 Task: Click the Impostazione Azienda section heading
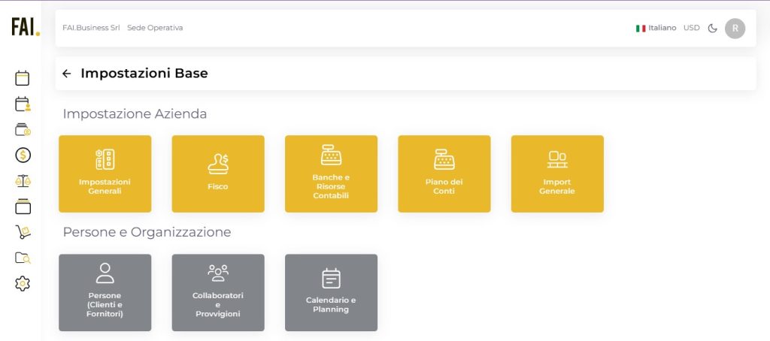[x=135, y=114]
